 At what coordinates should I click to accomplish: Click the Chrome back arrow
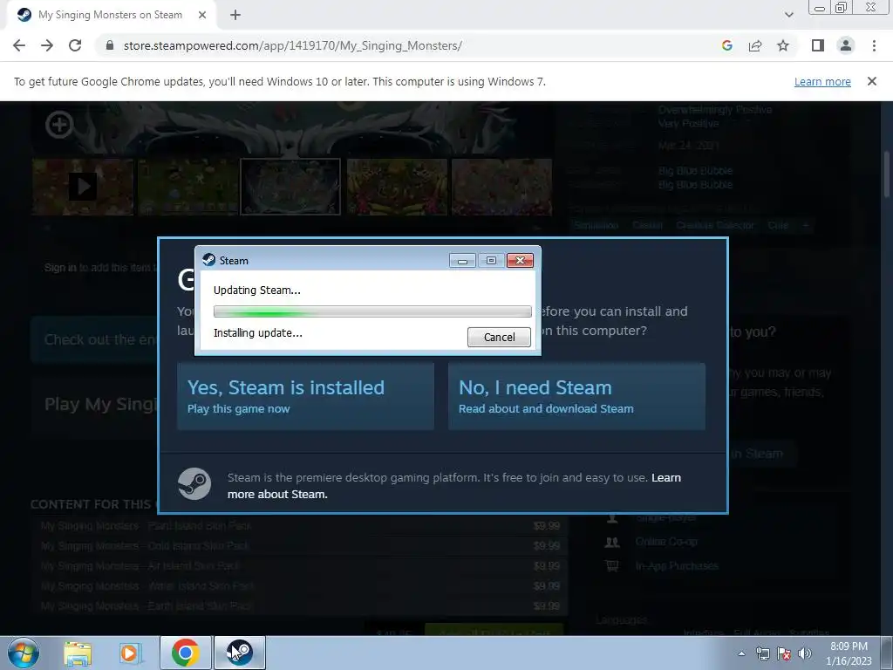point(19,45)
